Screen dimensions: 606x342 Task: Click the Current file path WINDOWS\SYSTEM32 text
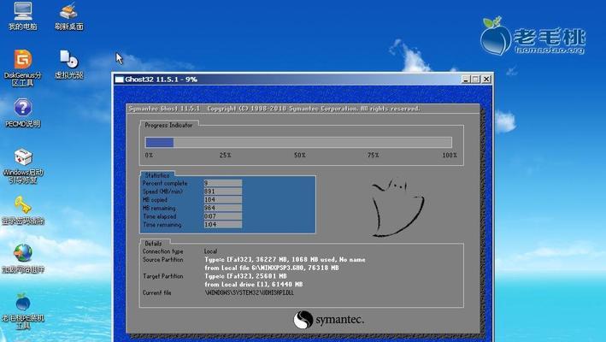[x=249, y=293]
